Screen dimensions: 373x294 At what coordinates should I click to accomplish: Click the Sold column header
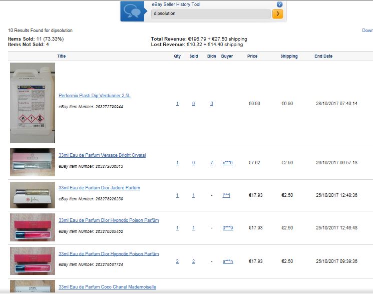point(194,56)
